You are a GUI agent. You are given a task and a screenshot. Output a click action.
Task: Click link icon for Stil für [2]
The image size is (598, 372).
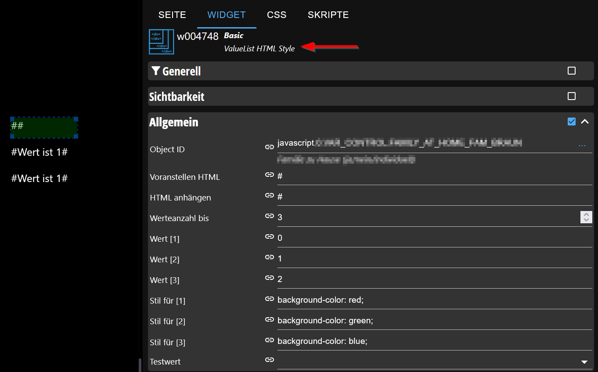[270, 319]
